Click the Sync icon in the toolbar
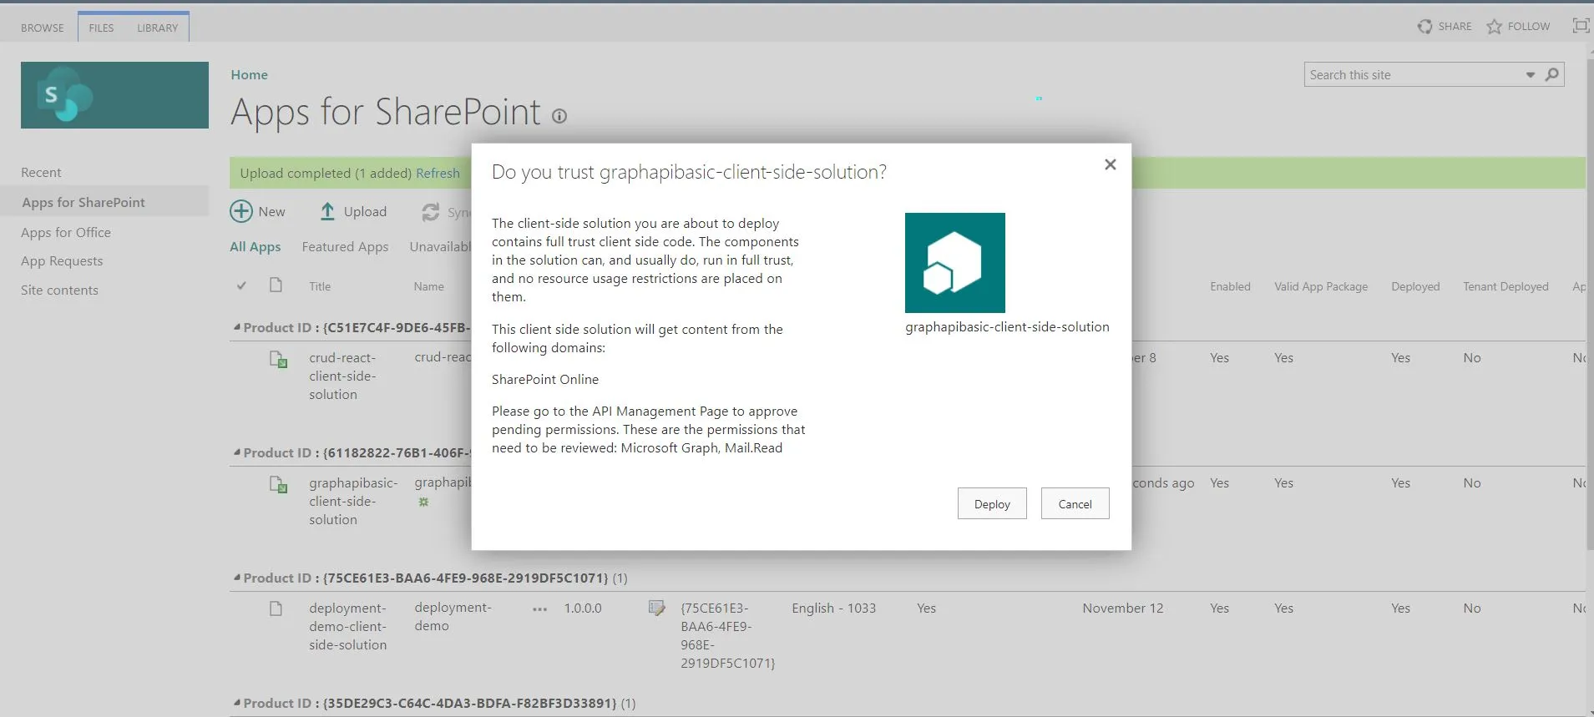The width and height of the screenshot is (1594, 717). point(431,212)
